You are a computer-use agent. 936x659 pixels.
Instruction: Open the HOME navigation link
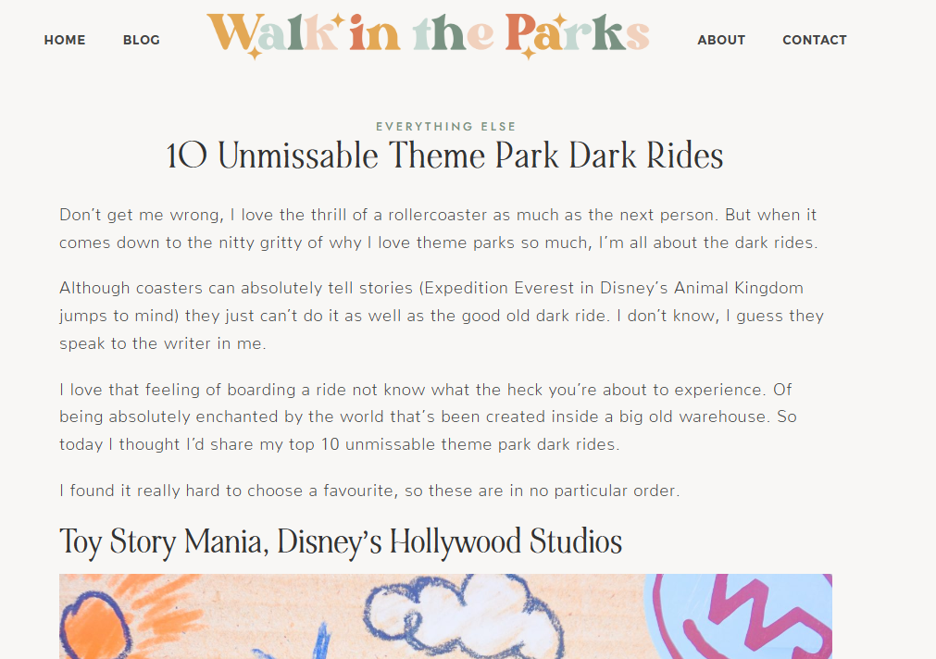click(x=65, y=40)
